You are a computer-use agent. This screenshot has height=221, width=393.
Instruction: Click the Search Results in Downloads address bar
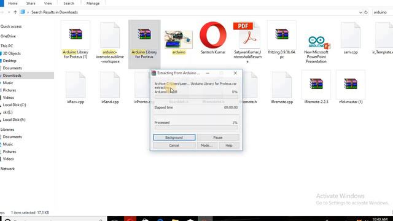191,12
